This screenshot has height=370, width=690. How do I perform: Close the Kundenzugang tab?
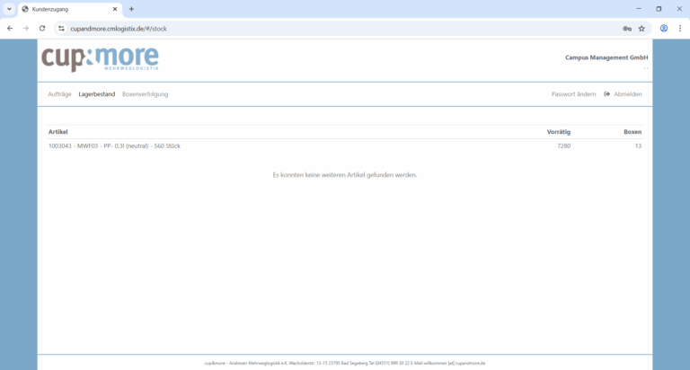115,9
